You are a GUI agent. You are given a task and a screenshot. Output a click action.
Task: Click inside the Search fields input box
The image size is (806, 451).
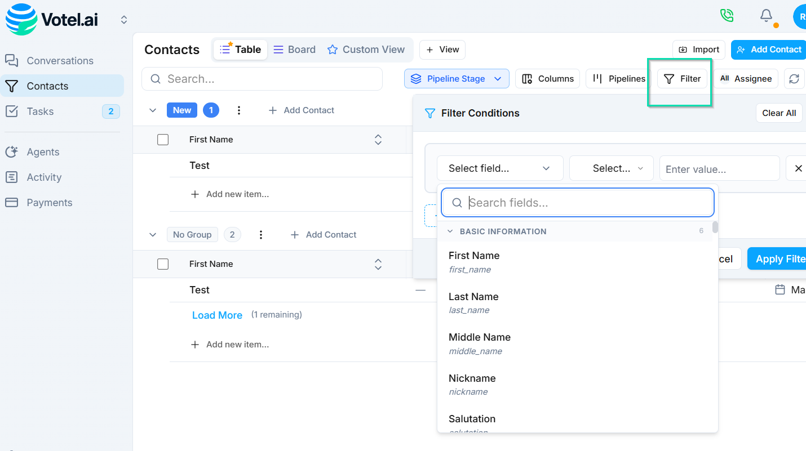coord(577,202)
